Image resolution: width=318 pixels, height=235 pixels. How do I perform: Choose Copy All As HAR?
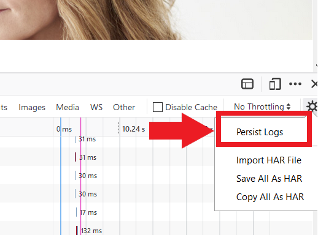pyautogui.click(x=270, y=197)
